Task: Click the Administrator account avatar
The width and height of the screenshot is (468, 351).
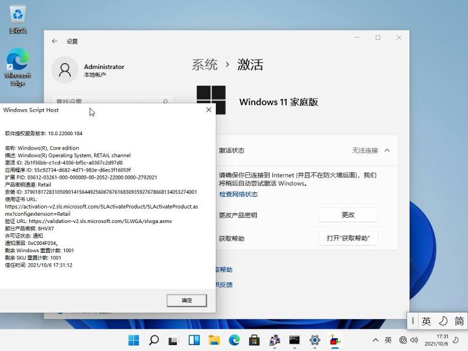Action: [x=65, y=70]
